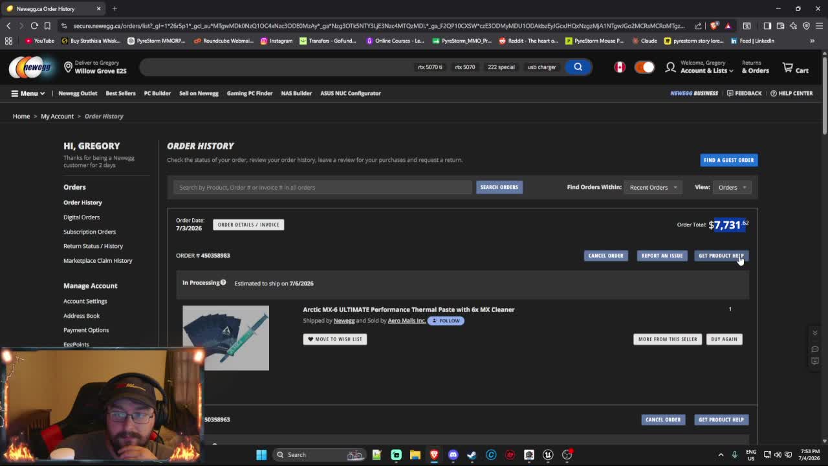
Task: Click the magnifier search button in header
Action: pos(578,67)
